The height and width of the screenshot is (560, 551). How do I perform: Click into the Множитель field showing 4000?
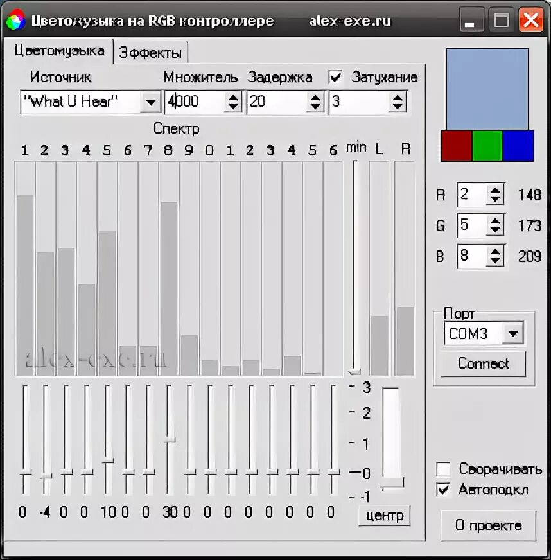pos(194,101)
